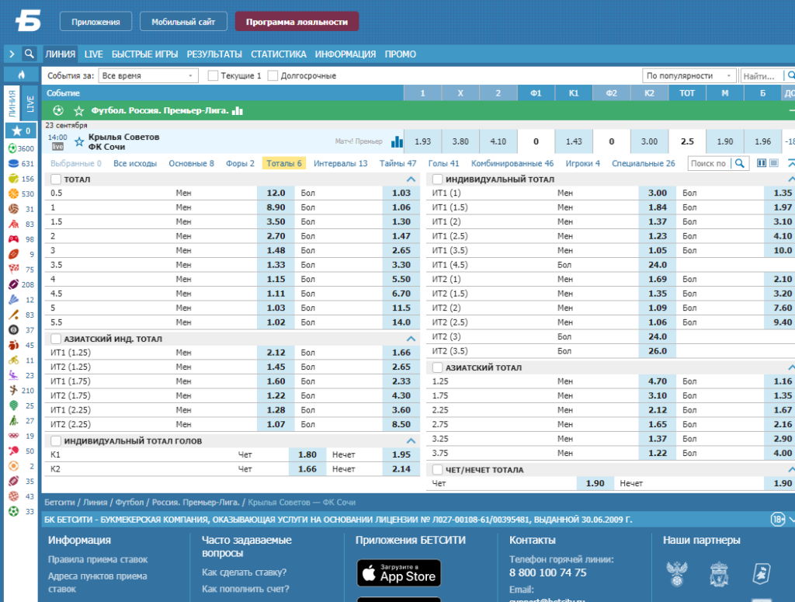Viewport: 795px width, 602px height.
Task: Click the Мобильный сайт button
Action: pyautogui.click(x=183, y=22)
